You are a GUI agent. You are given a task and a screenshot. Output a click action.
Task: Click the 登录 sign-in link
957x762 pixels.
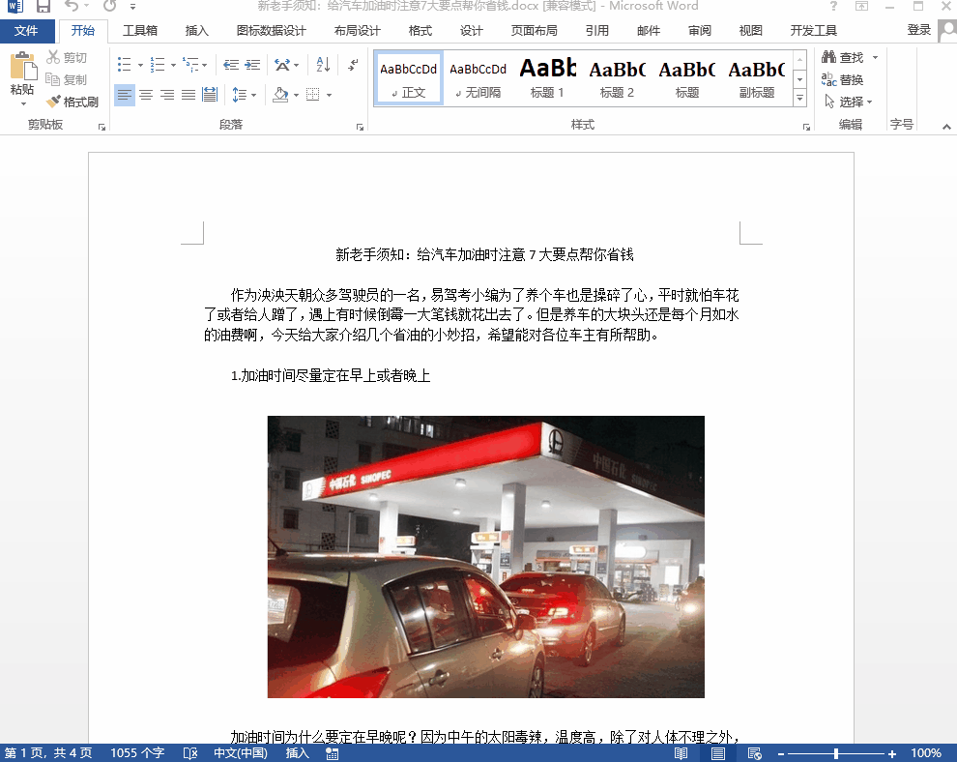coord(919,30)
